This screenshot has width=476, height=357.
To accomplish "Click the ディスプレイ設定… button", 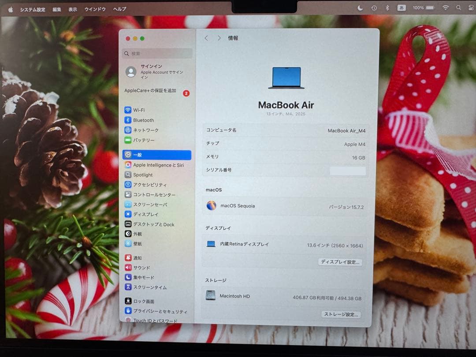I will coord(340,262).
